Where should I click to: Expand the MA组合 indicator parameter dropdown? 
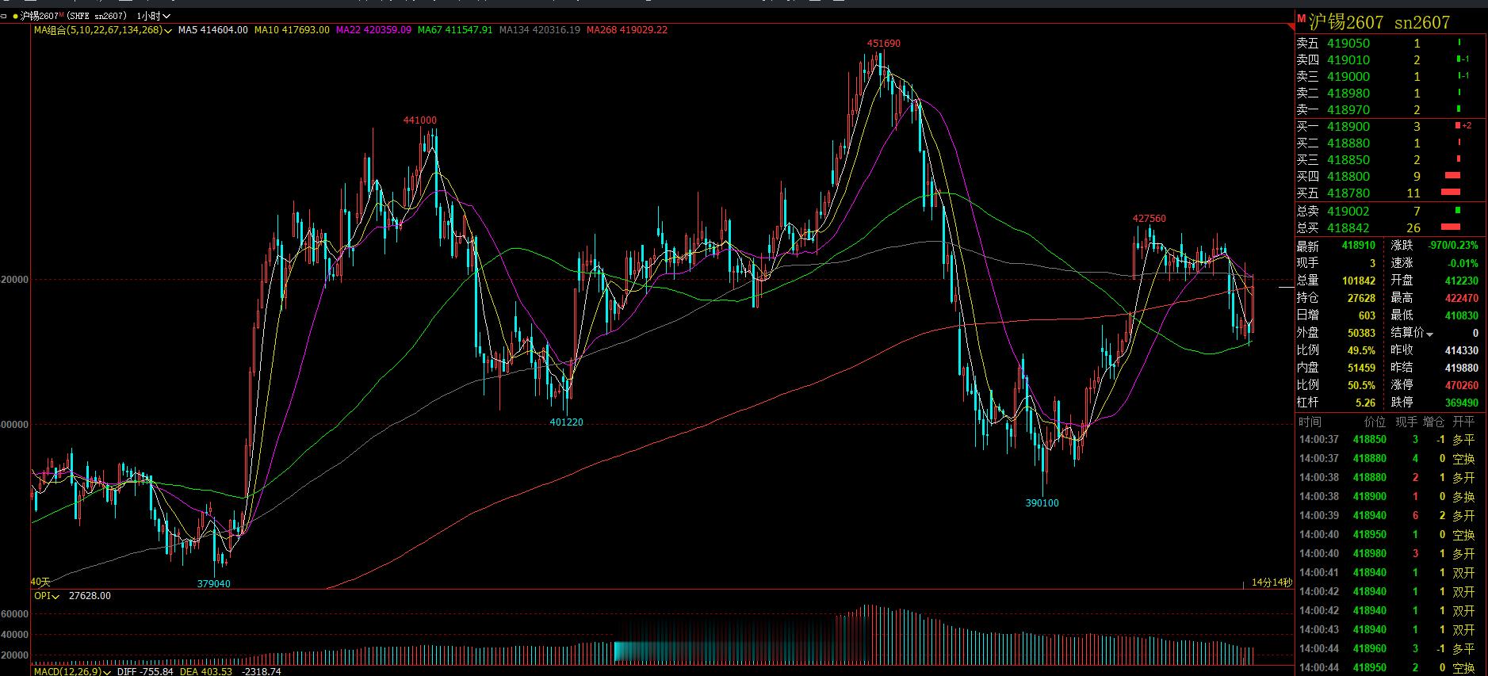pos(169,30)
